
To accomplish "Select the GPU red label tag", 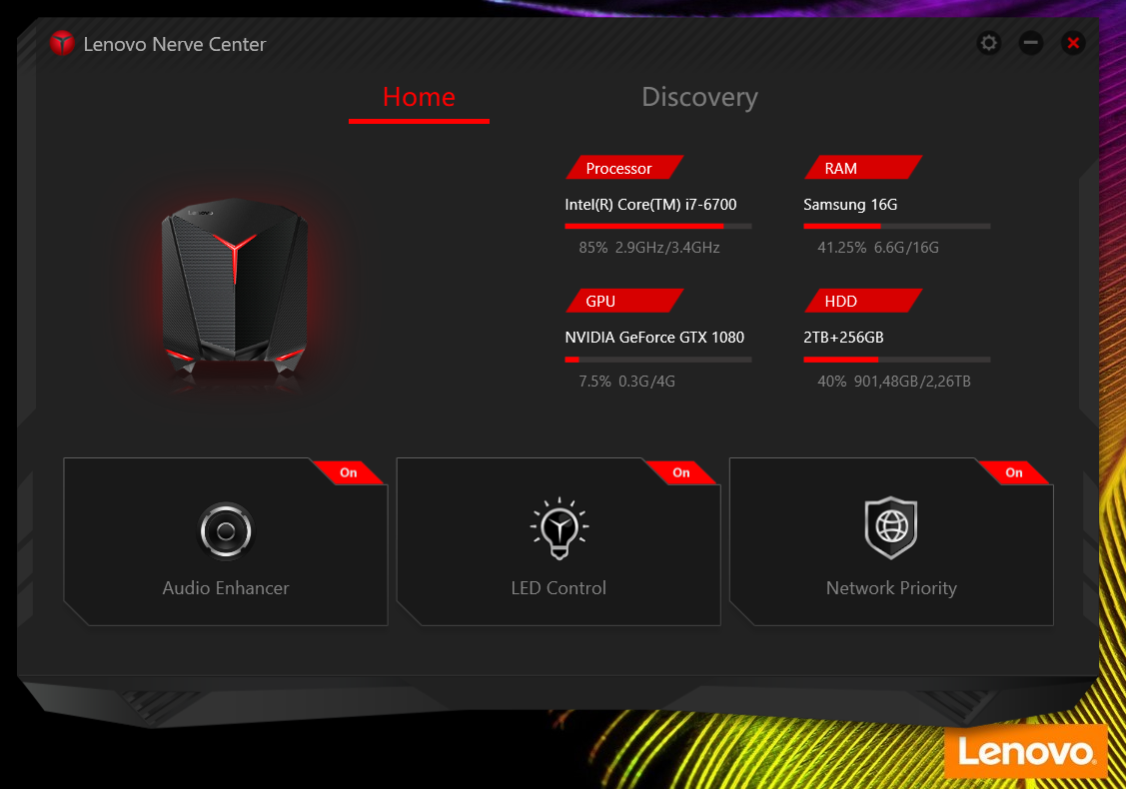I will [622, 301].
